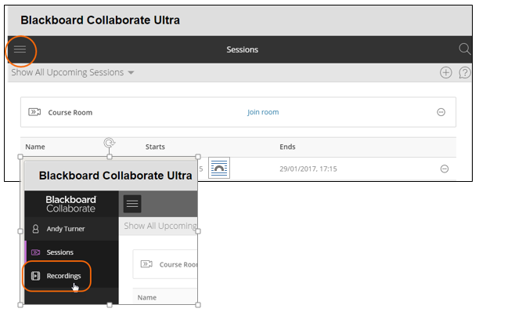Image resolution: width=515 pixels, height=312 pixels.
Task: Click the Name header in inset screenshot
Action: click(147, 298)
